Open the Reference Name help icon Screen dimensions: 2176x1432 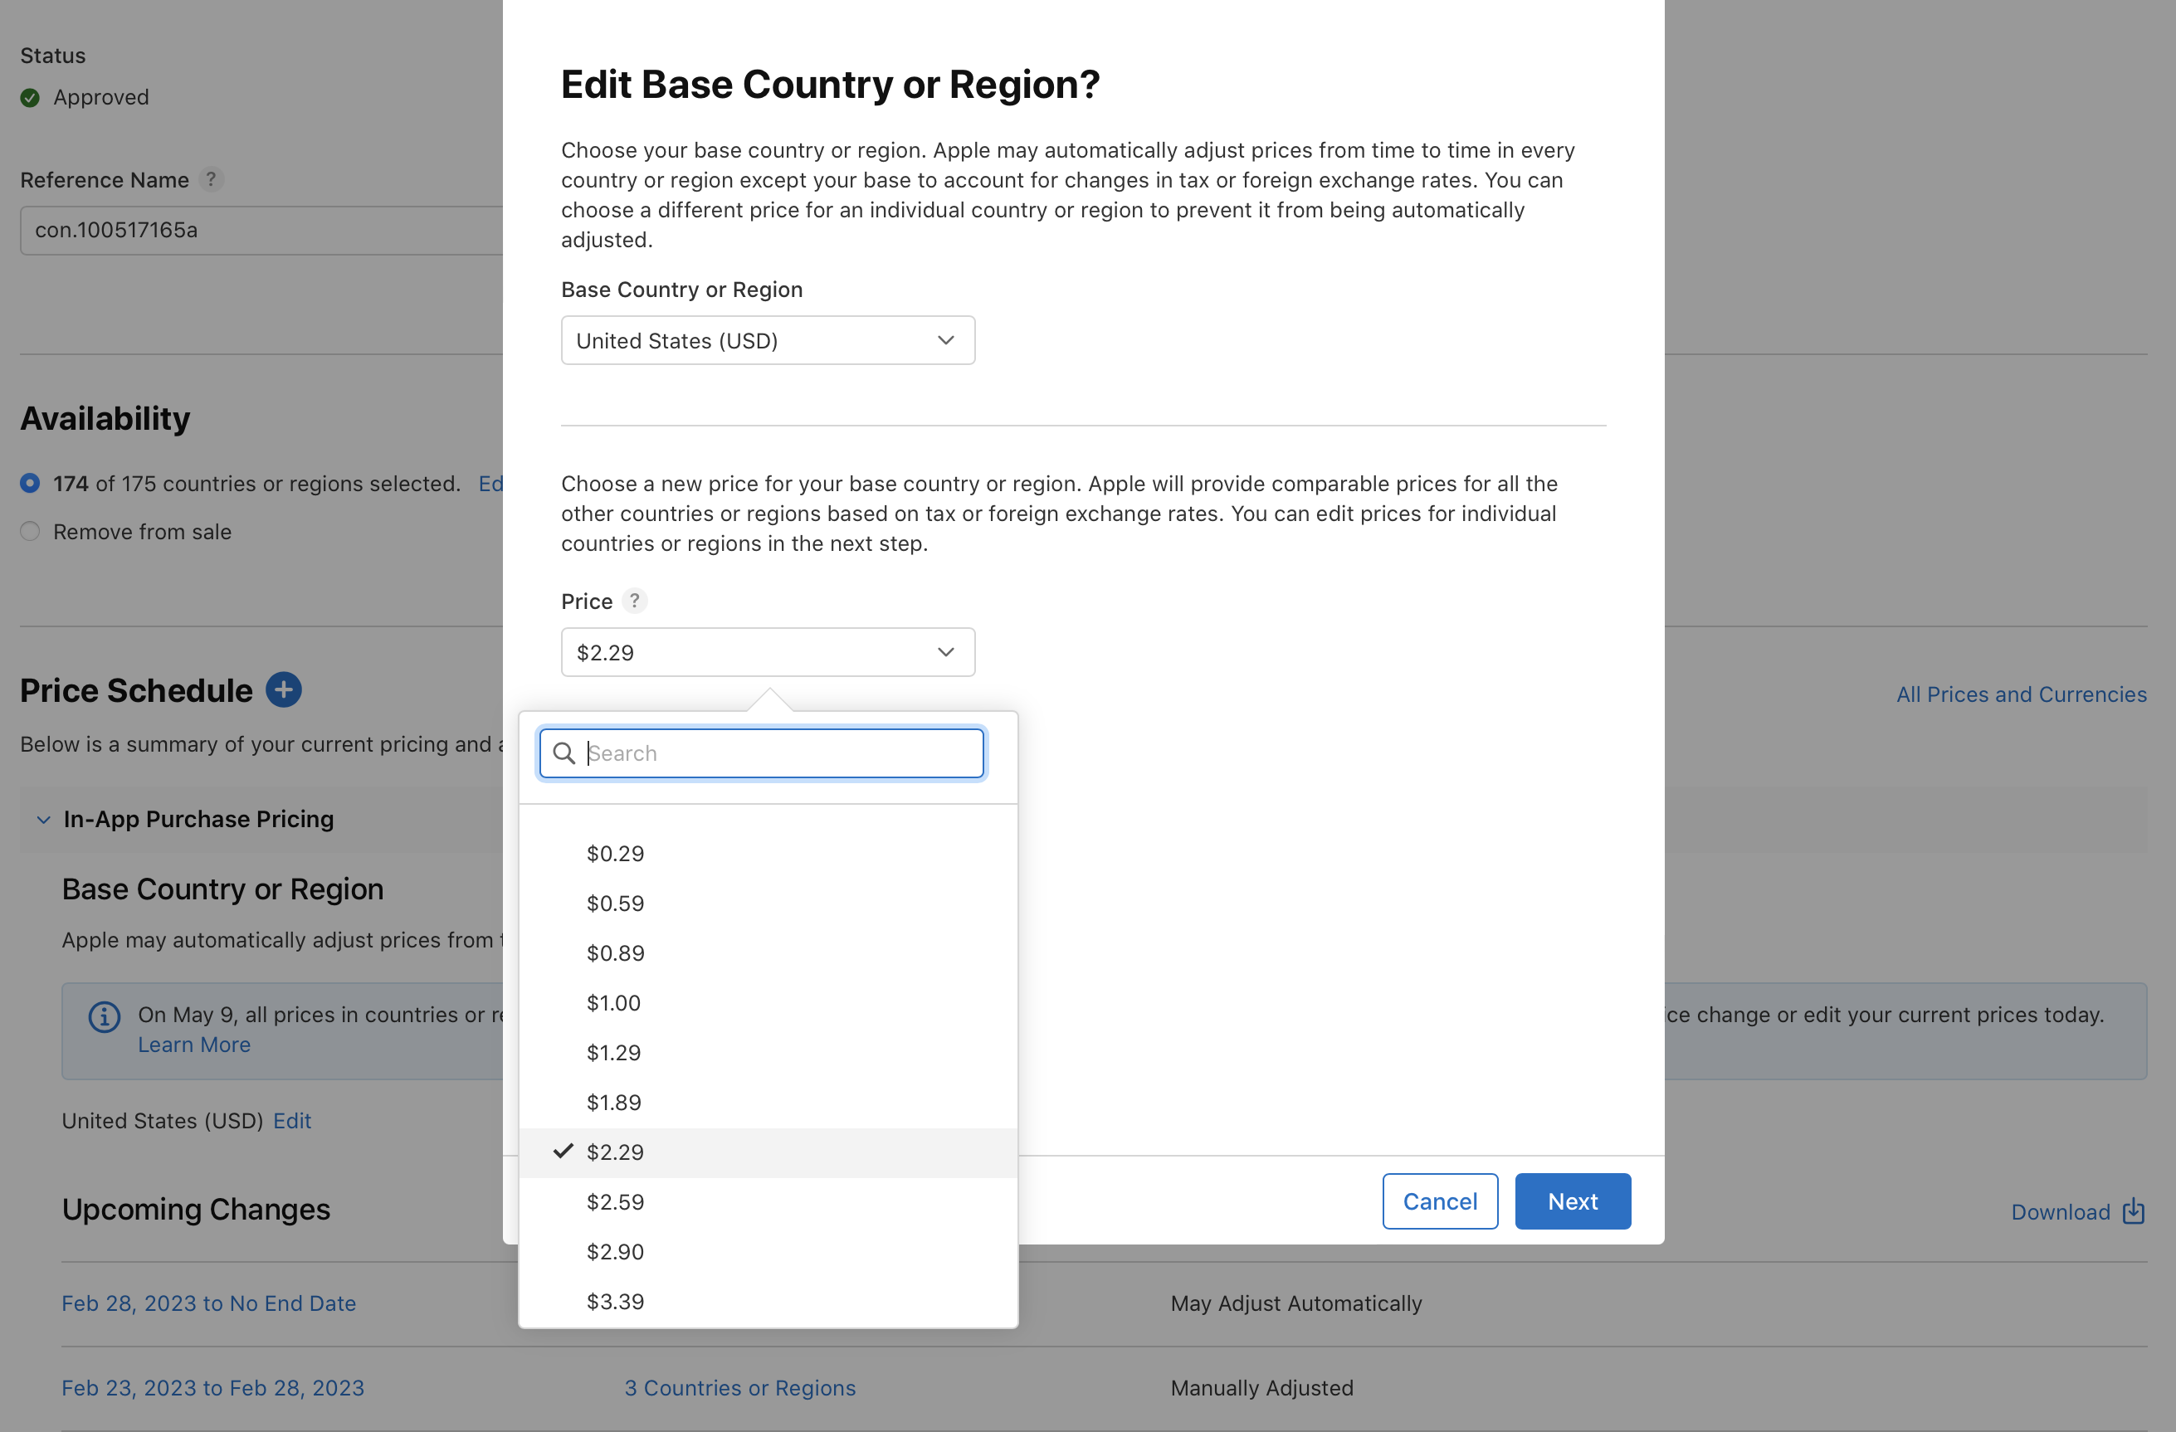(212, 180)
